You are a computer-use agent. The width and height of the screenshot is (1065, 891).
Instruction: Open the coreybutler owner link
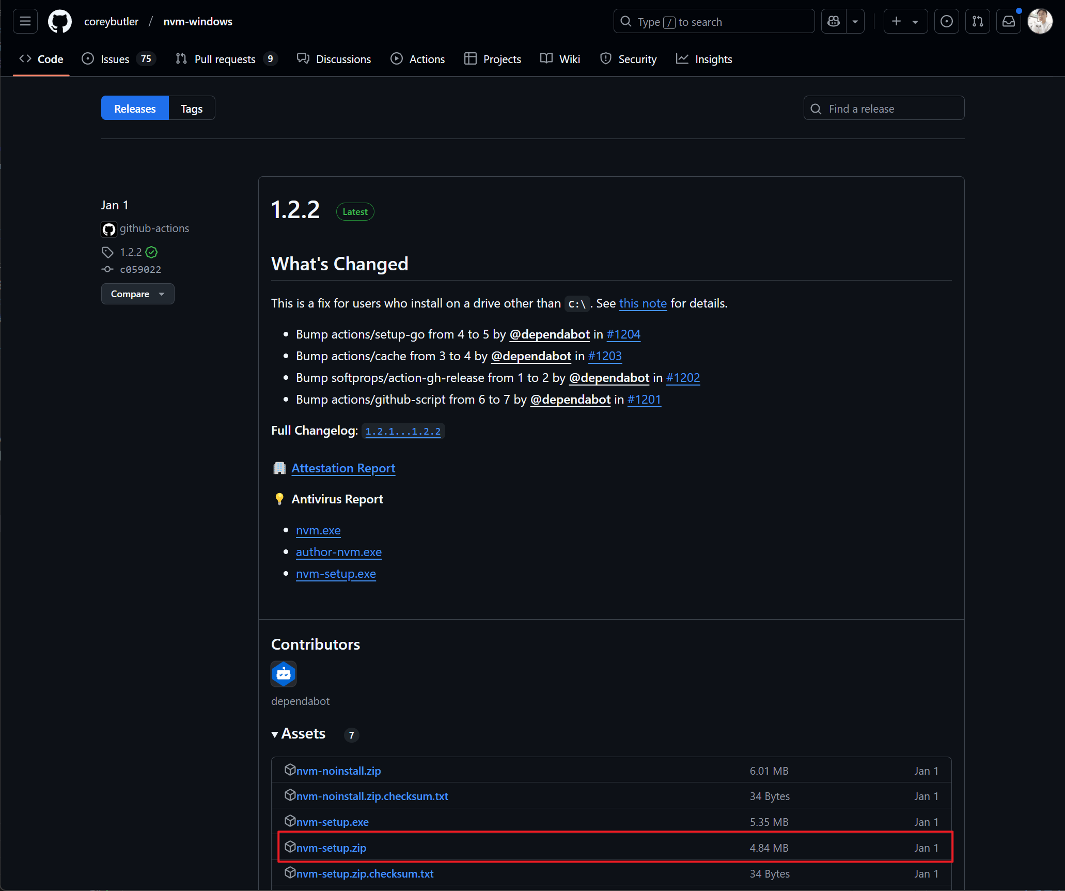coord(111,22)
